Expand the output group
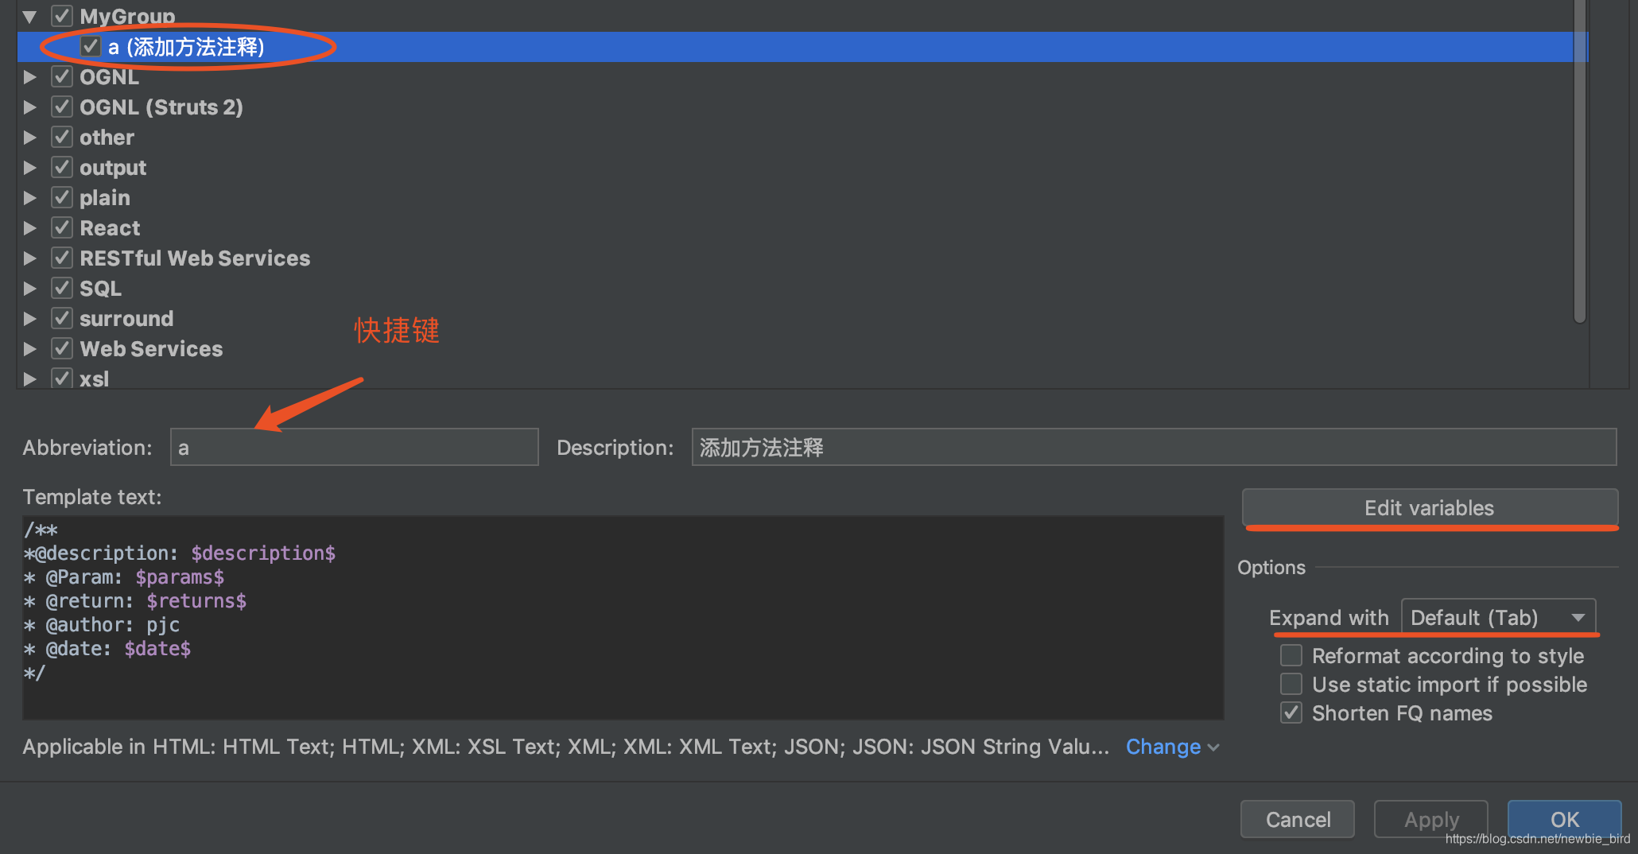1638x854 pixels. [x=30, y=168]
